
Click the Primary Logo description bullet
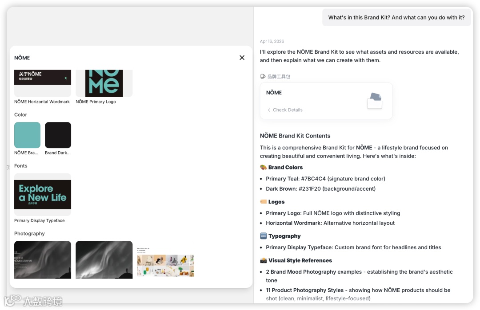pyautogui.click(x=333, y=213)
